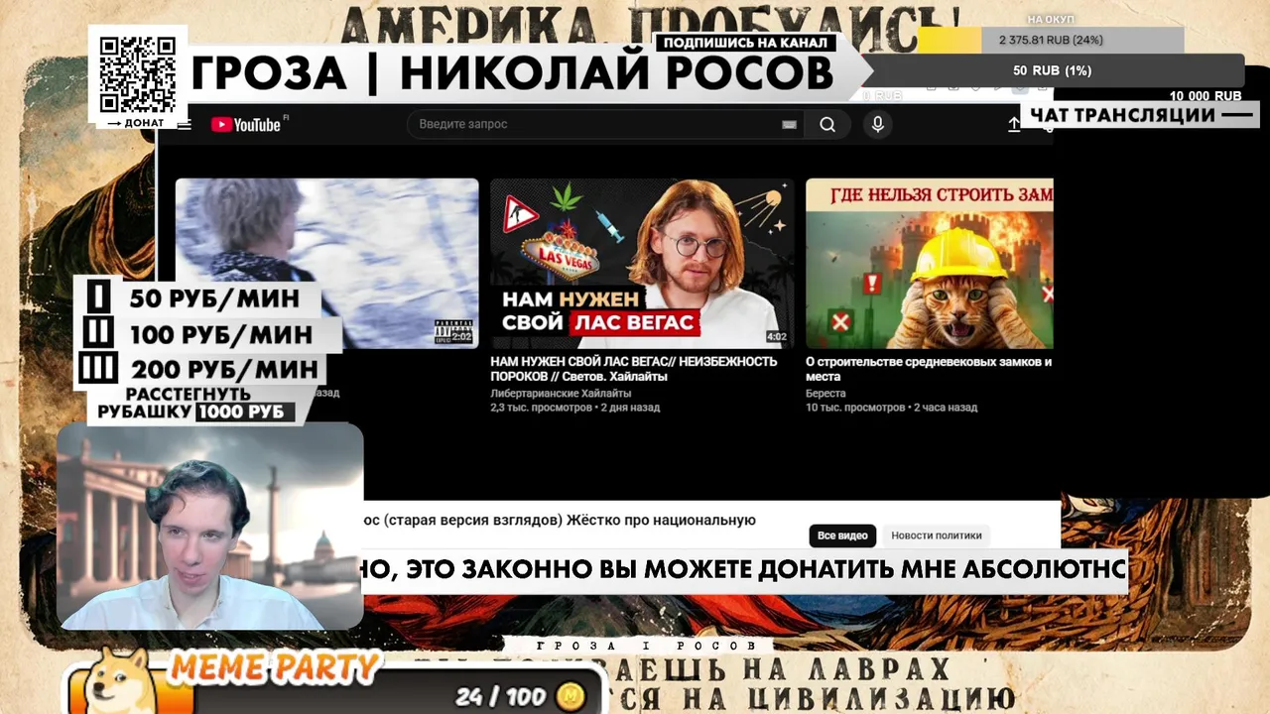
Task: Open the cat in yellow helmet thumbnail
Action: point(930,263)
